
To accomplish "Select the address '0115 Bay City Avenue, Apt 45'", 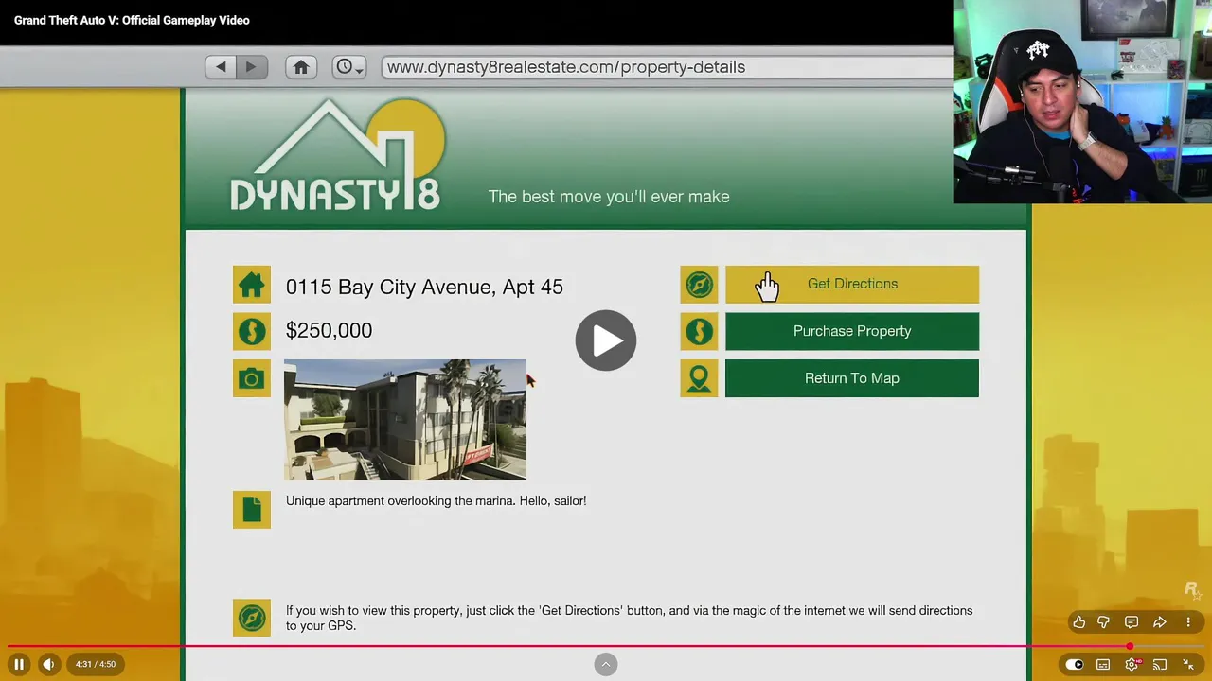I will coord(424,287).
